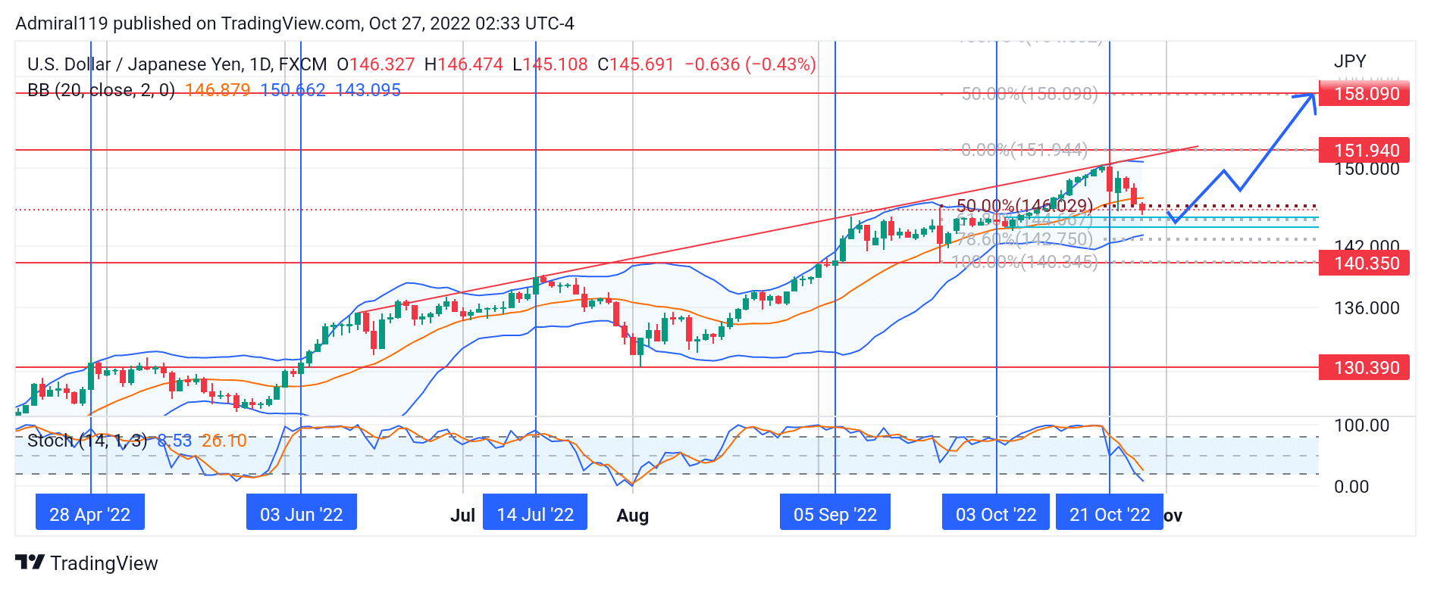
Task: Click the 140.350 red price label
Action: (x=1364, y=263)
